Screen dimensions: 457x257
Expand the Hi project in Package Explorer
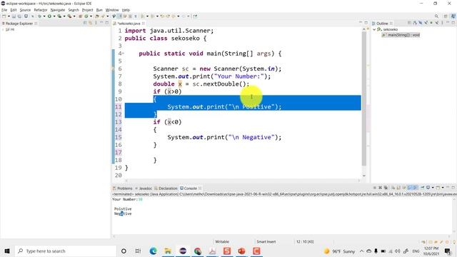3,29
